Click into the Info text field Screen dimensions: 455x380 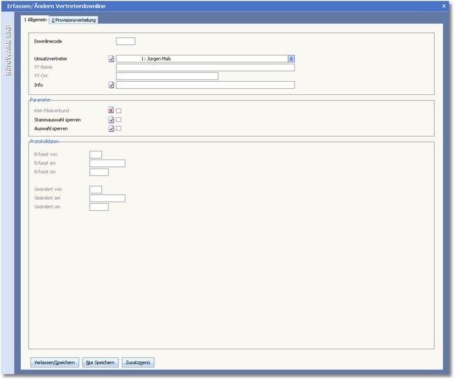click(205, 85)
